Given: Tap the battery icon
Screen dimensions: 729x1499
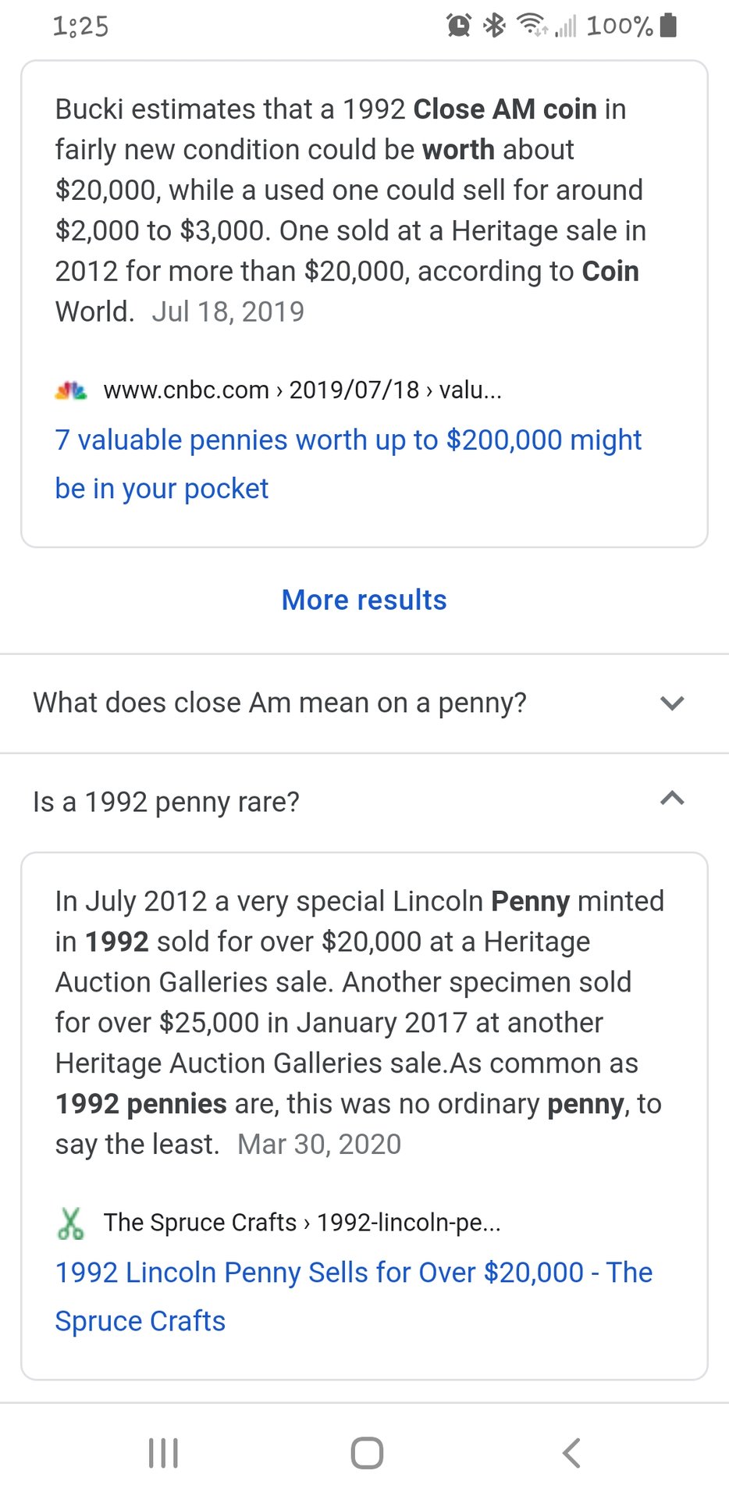Looking at the screenshot, I should click(x=667, y=26).
